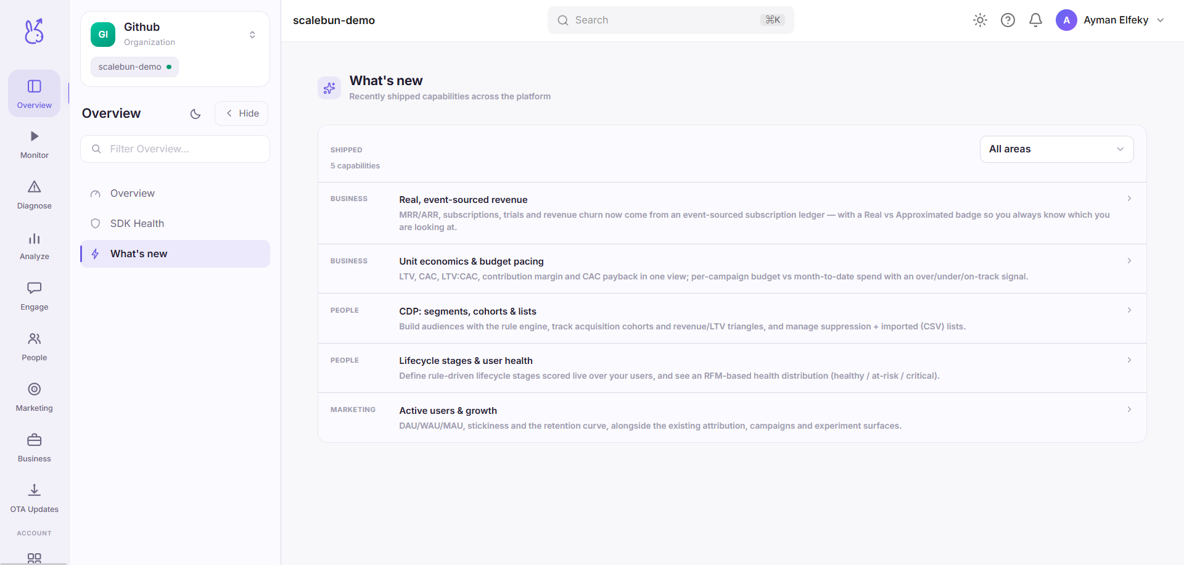Click the sparkles What's new icon
The width and height of the screenshot is (1184, 565).
[329, 88]
